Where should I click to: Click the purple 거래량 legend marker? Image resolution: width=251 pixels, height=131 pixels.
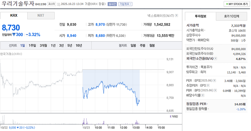click(170, 117)
